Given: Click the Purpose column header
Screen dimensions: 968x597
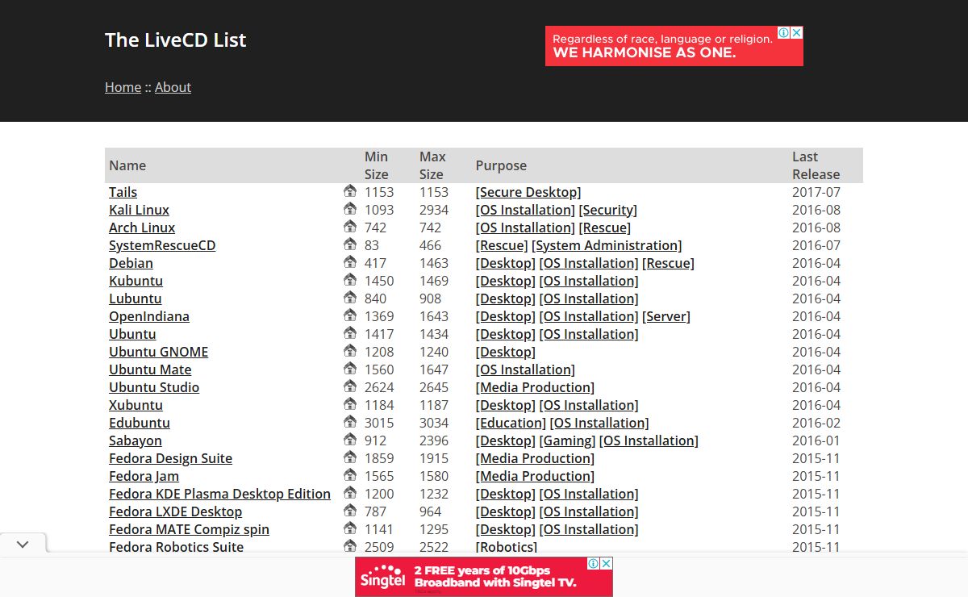Looking at the screenshot, I should pos(501,165).
